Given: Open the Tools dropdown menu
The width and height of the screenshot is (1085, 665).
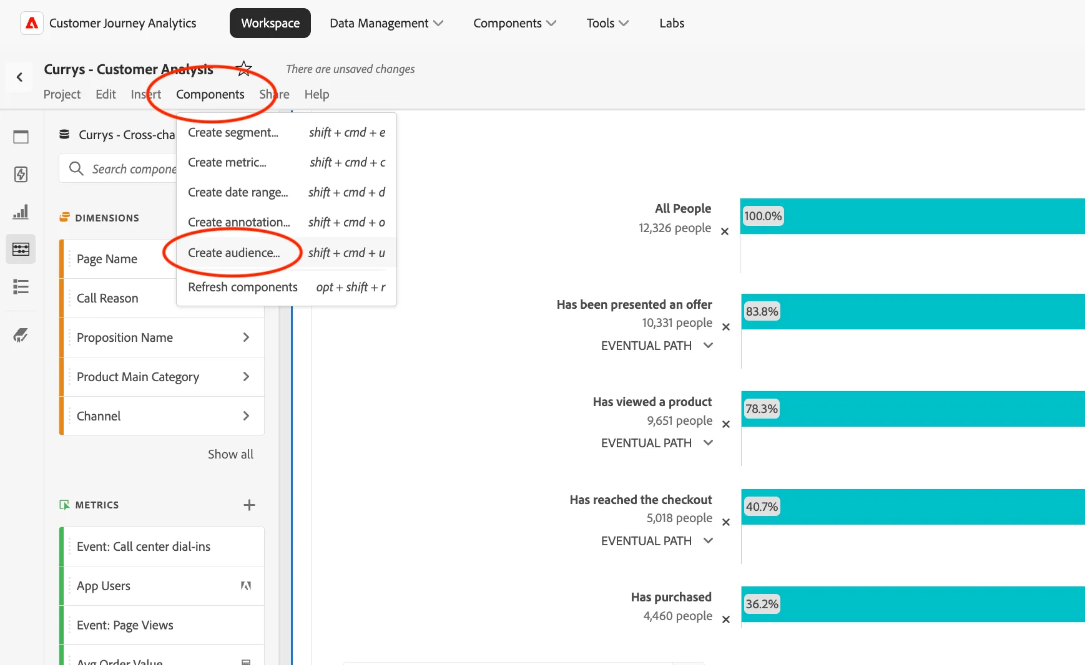Looking at the screenshot, I should (x=607, y=23).
